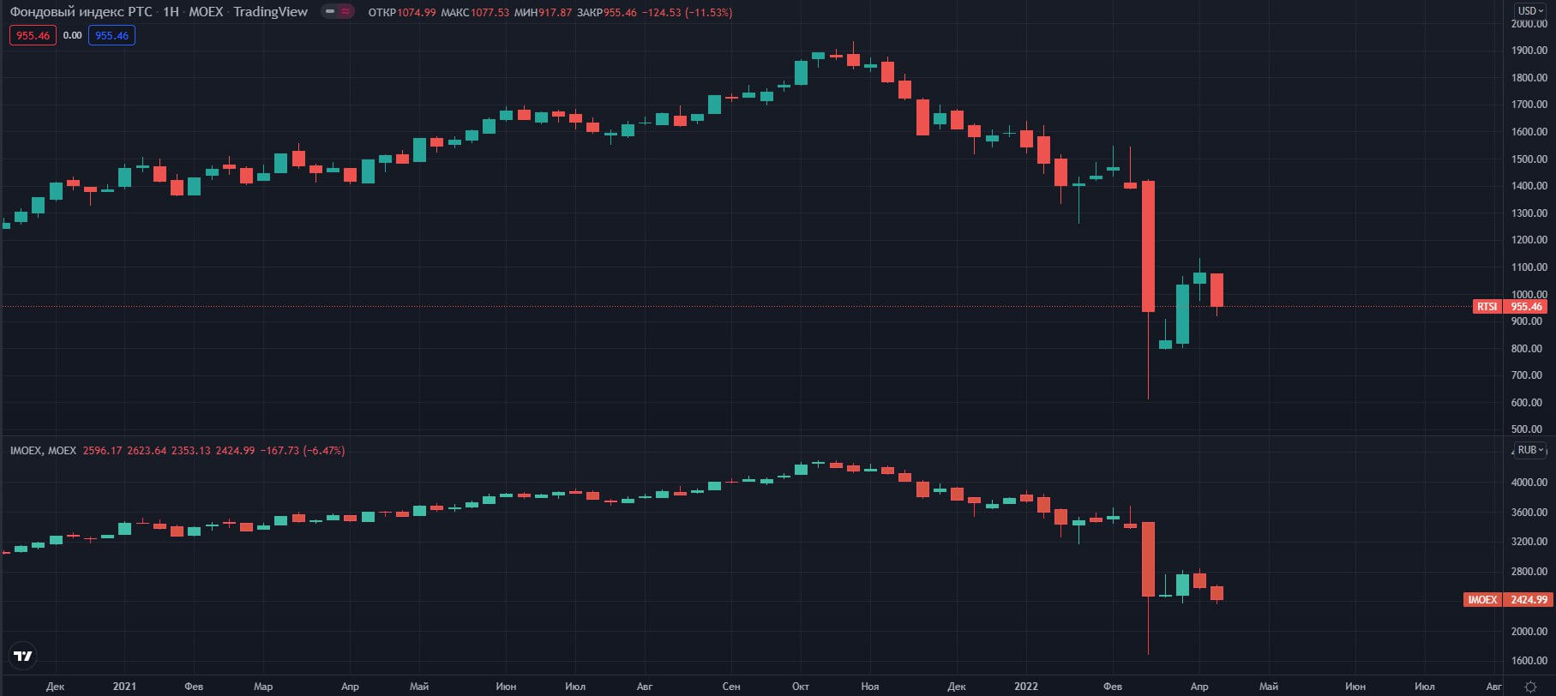Click the МАКС 1077.53 high value

tap(474, 12)
